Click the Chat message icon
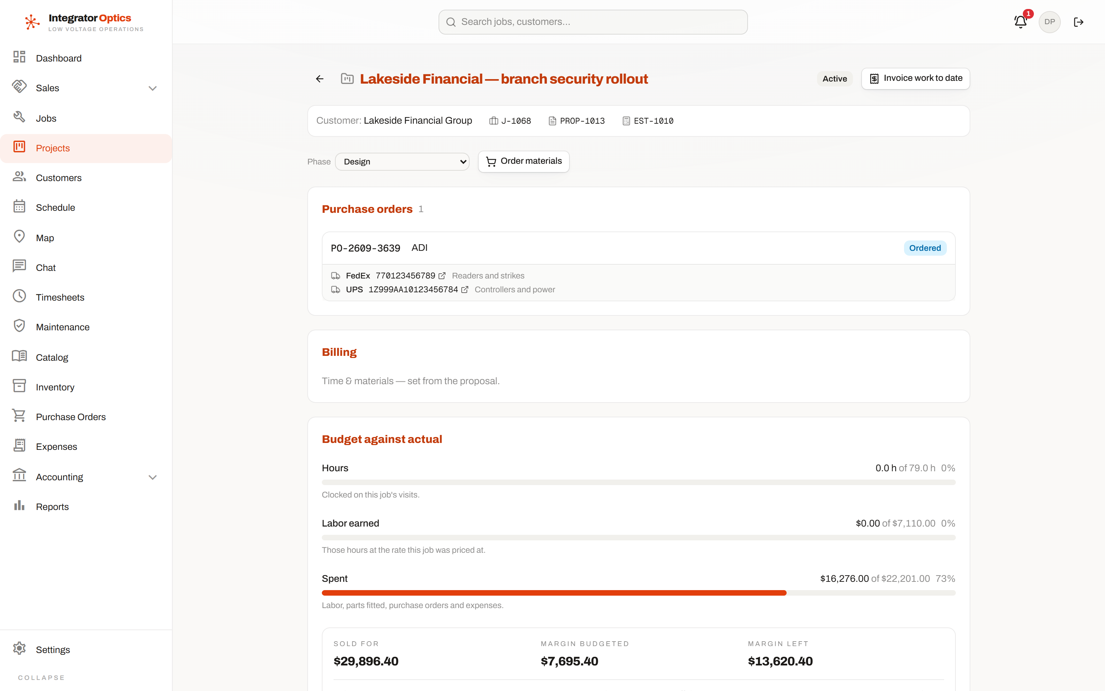Image resolution: width=1105 pixels, height=691 pixels. [19, 266]
